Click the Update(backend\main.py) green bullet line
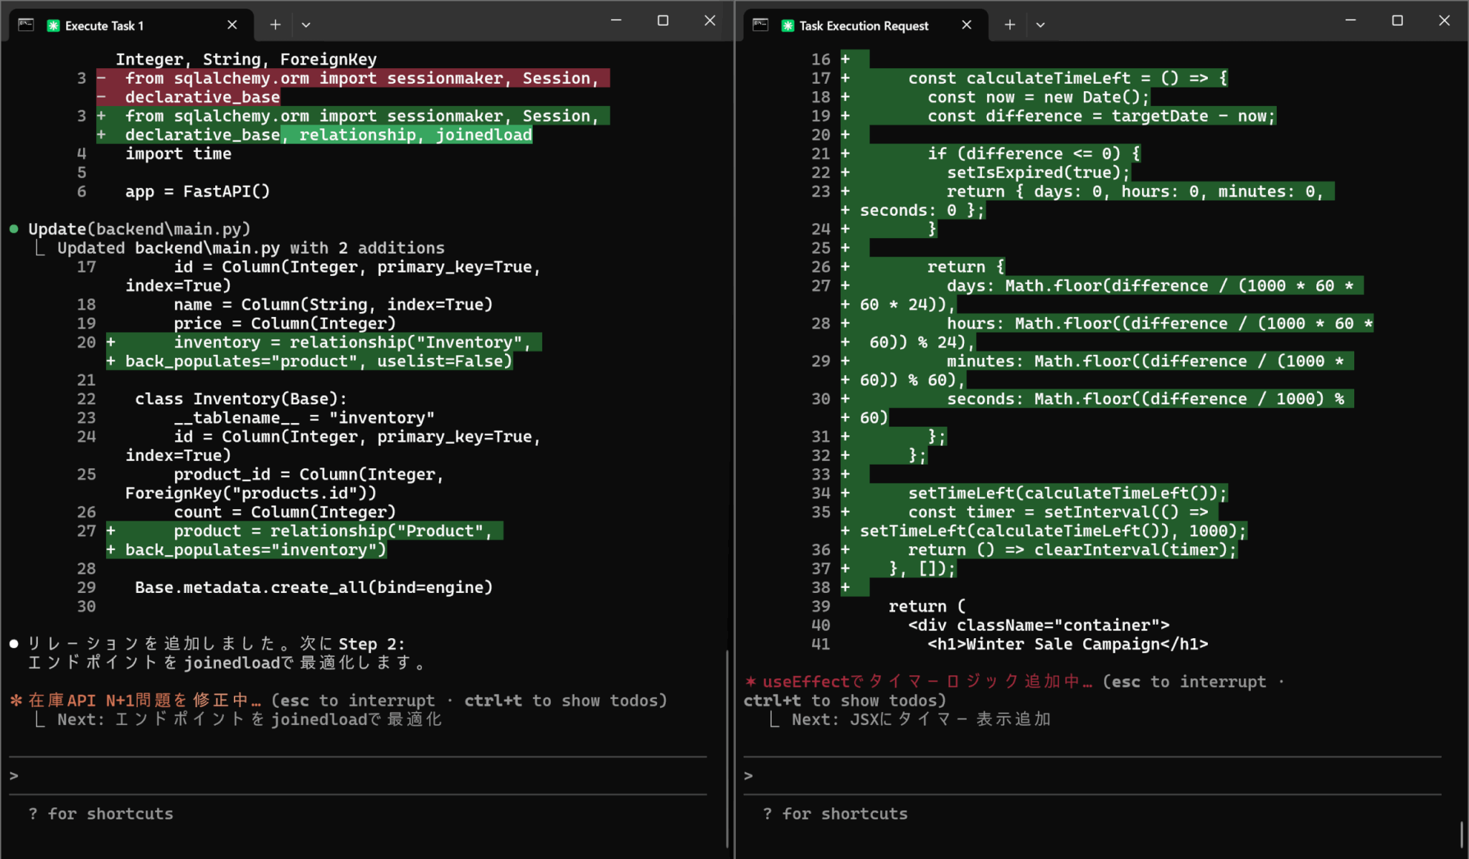The width and height of the screenshot is (1469, 859). pyautogui.click(x=139, y=229)
